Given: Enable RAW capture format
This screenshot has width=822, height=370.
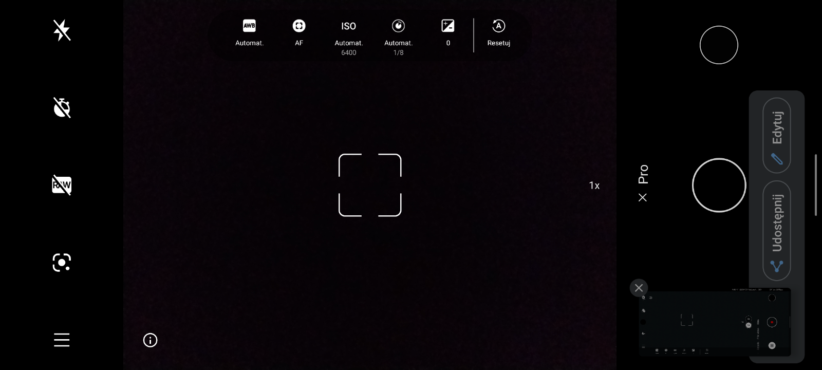Looking at the screenshot, I should (x=62, y=185).
